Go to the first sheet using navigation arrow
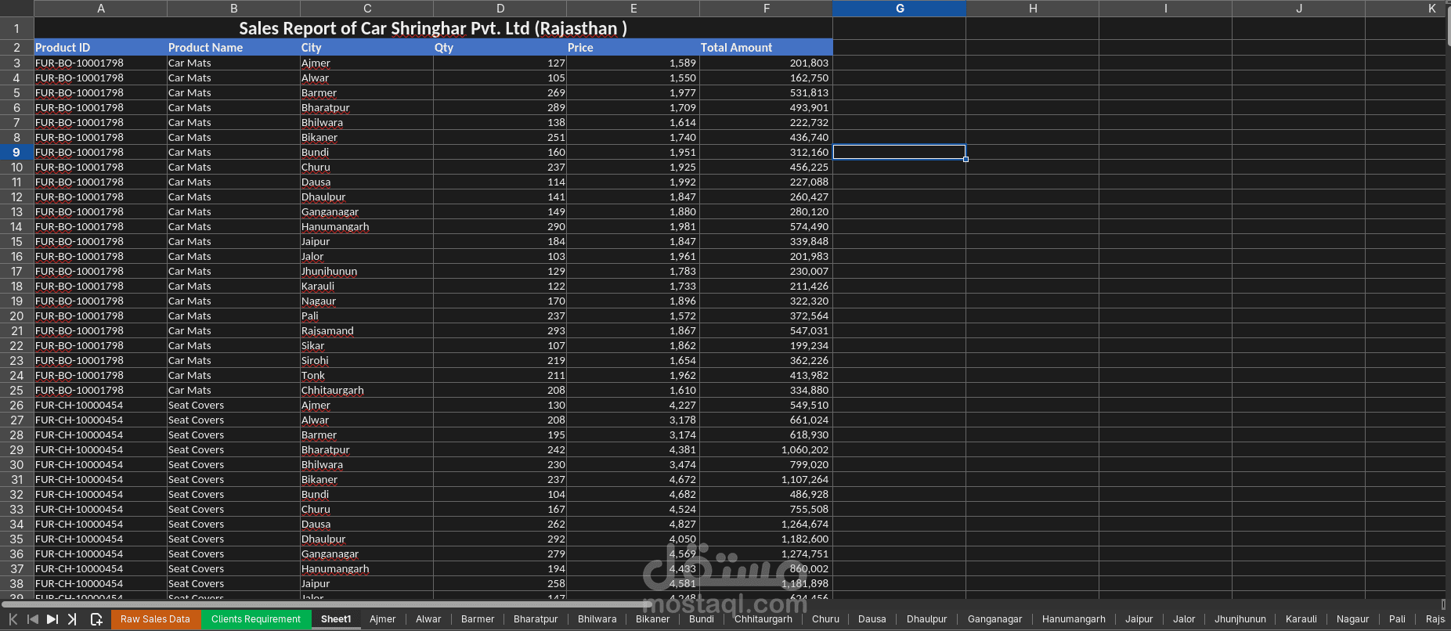Screen dimensions: 1451x631 (x=13, y=619)
